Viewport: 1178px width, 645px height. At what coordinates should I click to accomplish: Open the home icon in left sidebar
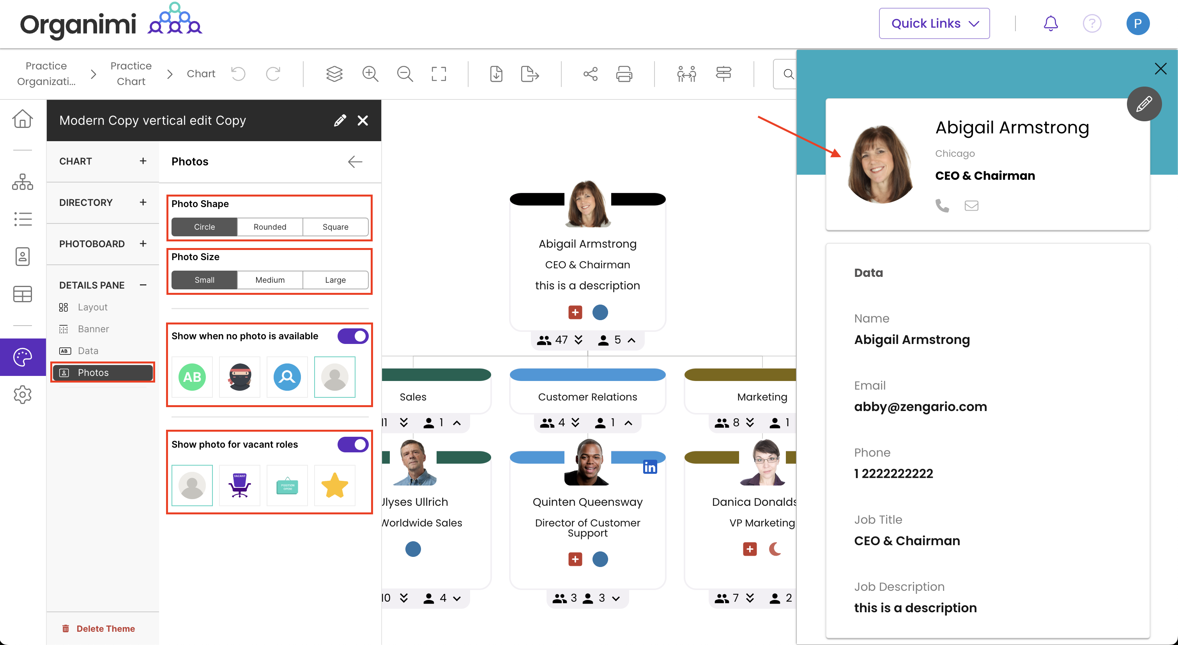click(x=22, y=119)
